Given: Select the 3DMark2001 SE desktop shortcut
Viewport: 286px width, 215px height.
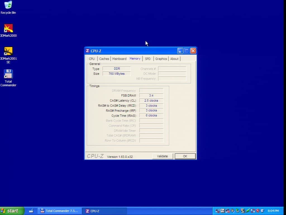Looking at the screenshot, I should tap(8, 55).
